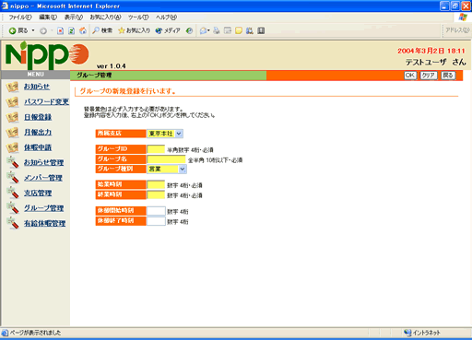
Task: Open the 所属支店 dropdown showing 東京本社
Action: (x=165, y=134)
